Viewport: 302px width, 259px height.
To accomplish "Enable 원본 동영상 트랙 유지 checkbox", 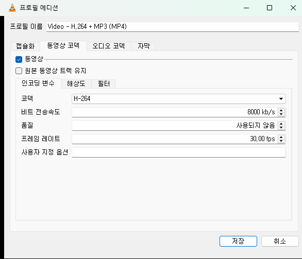I will (x=19, y=71).
